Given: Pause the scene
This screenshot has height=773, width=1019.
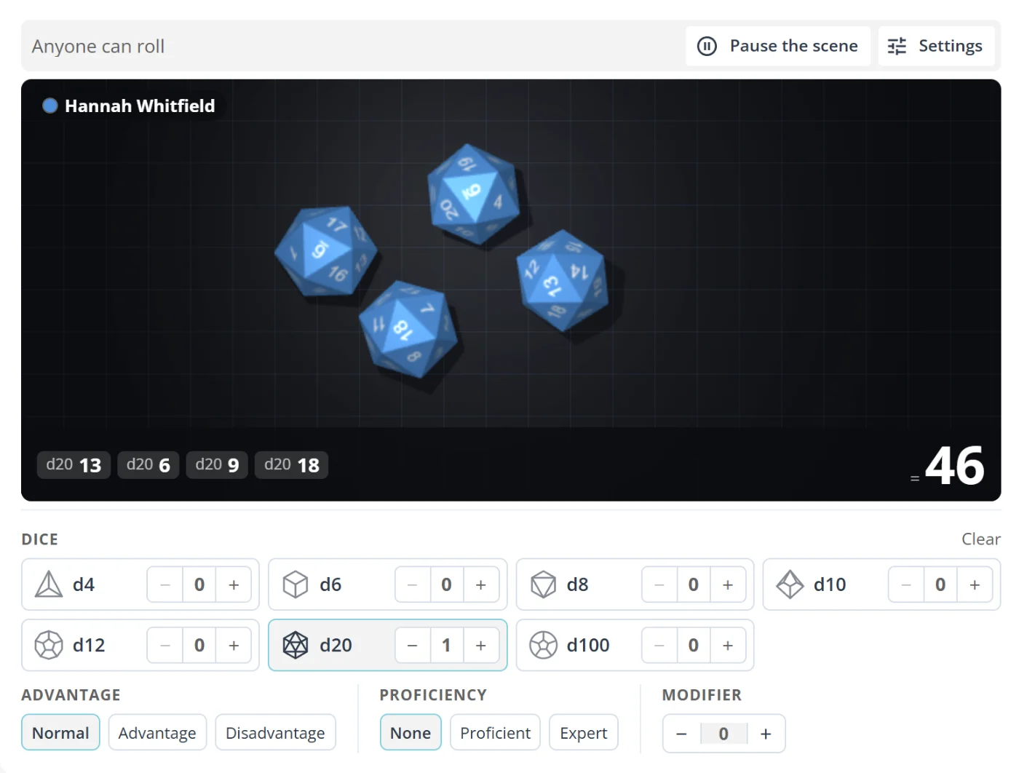Looking at the screenshot, I should click(x=777, y=46).
